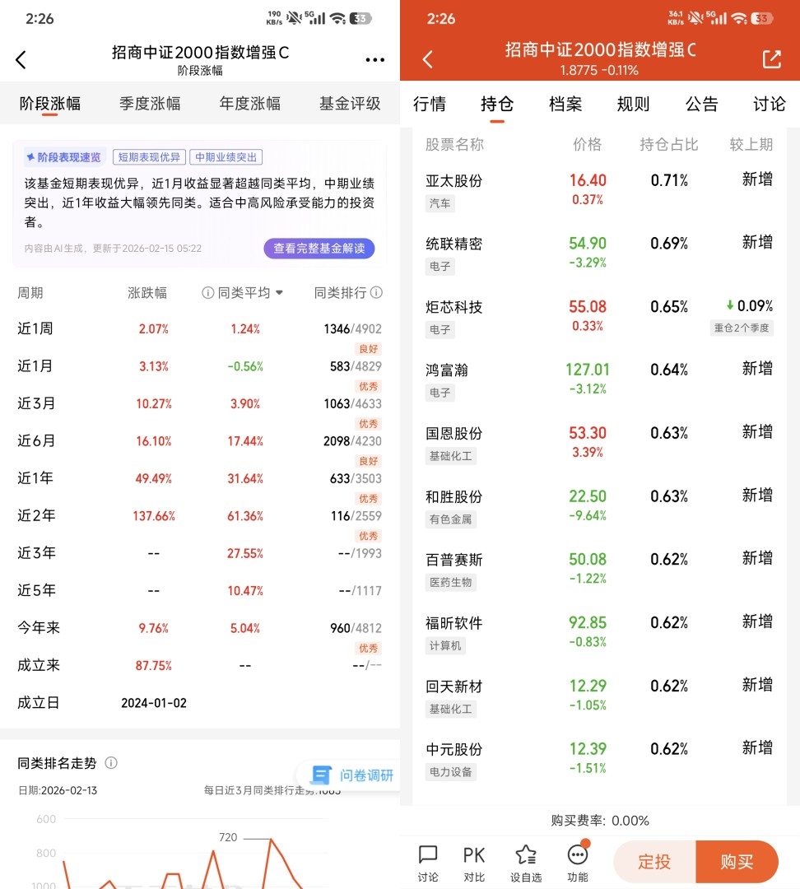The height and width of the screenshot is (889, 800).
Task: Tap the 有色金属 sector tag
Action: pos(451,519)
